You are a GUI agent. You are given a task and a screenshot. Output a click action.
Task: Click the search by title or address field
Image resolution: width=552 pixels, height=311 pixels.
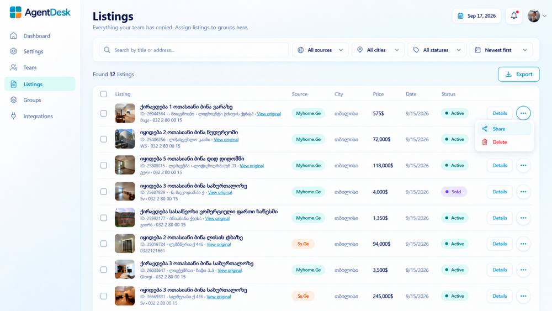coord(194,50)
